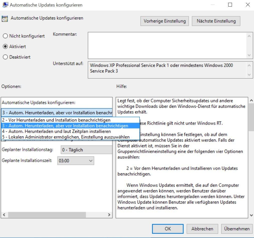Close the dialog with the X button

point(248,5)
